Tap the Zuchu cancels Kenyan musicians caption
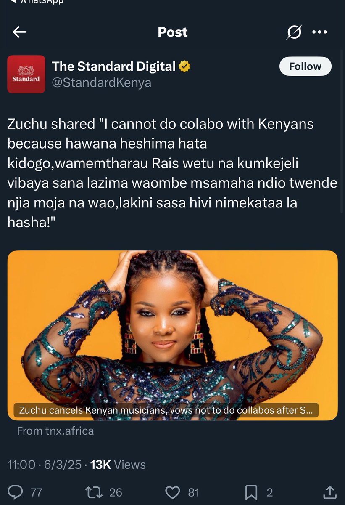 pyautogui.click(x=166, y=410)
